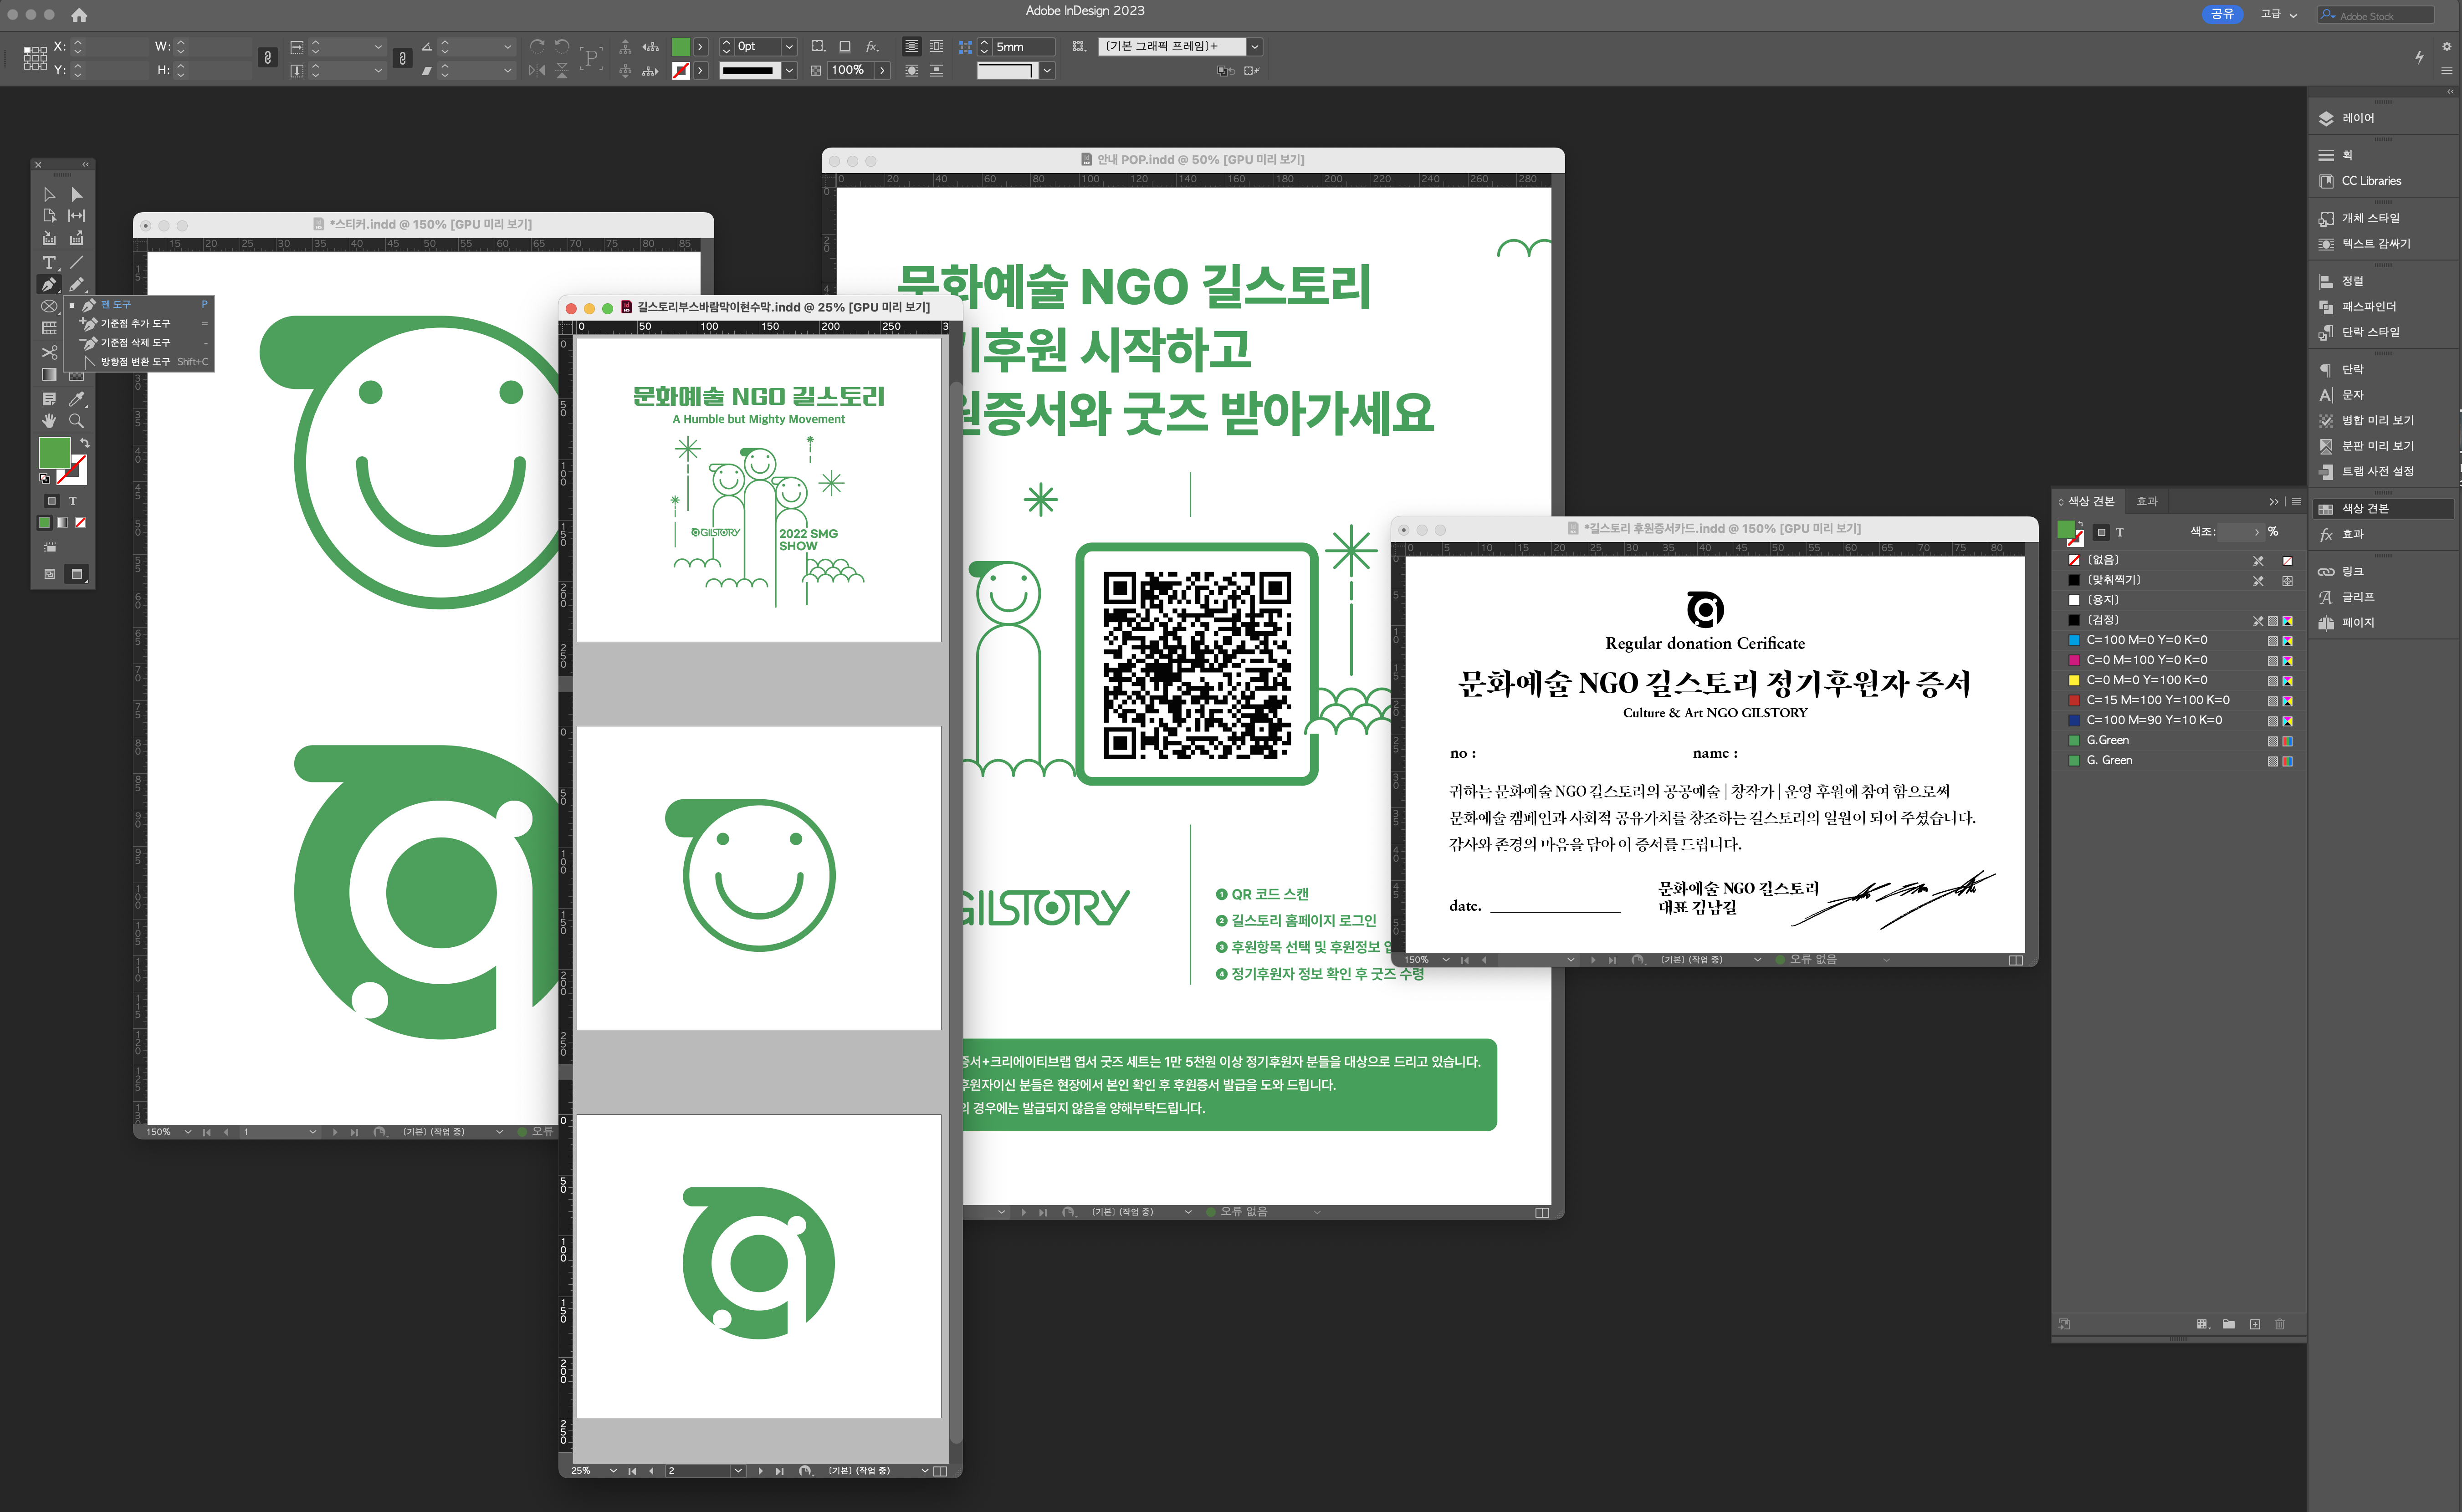Click the new color group folder icon
Image resolution: width=2462 pixels, height=1512 pixels.
click(x=2228, y=1324)
